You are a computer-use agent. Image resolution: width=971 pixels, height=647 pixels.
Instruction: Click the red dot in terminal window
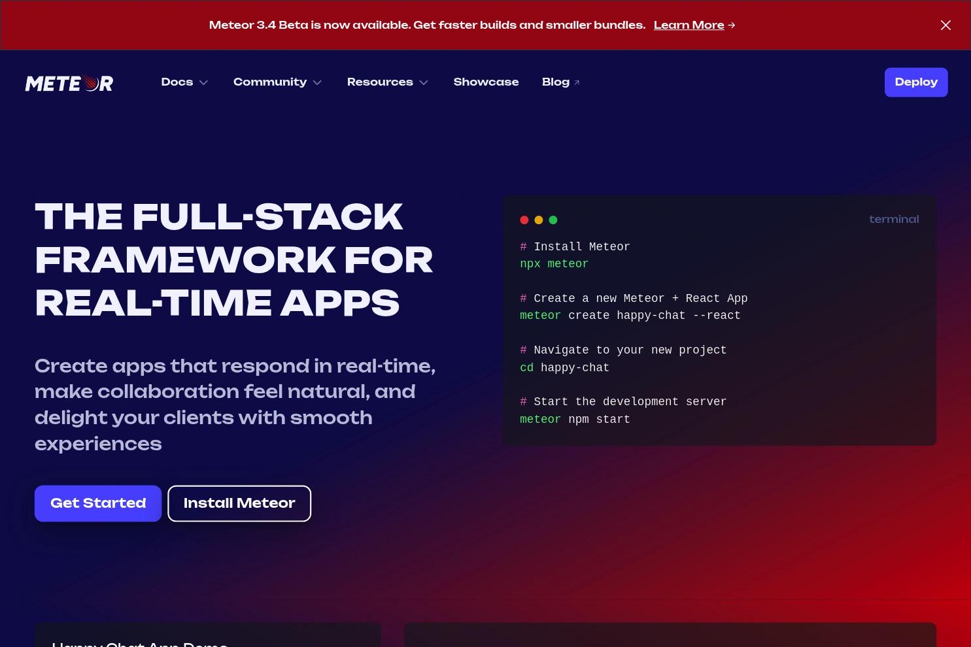point(524,220)
